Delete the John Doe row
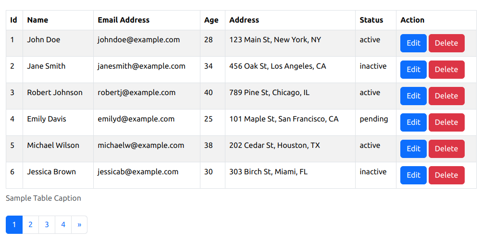 446,43
